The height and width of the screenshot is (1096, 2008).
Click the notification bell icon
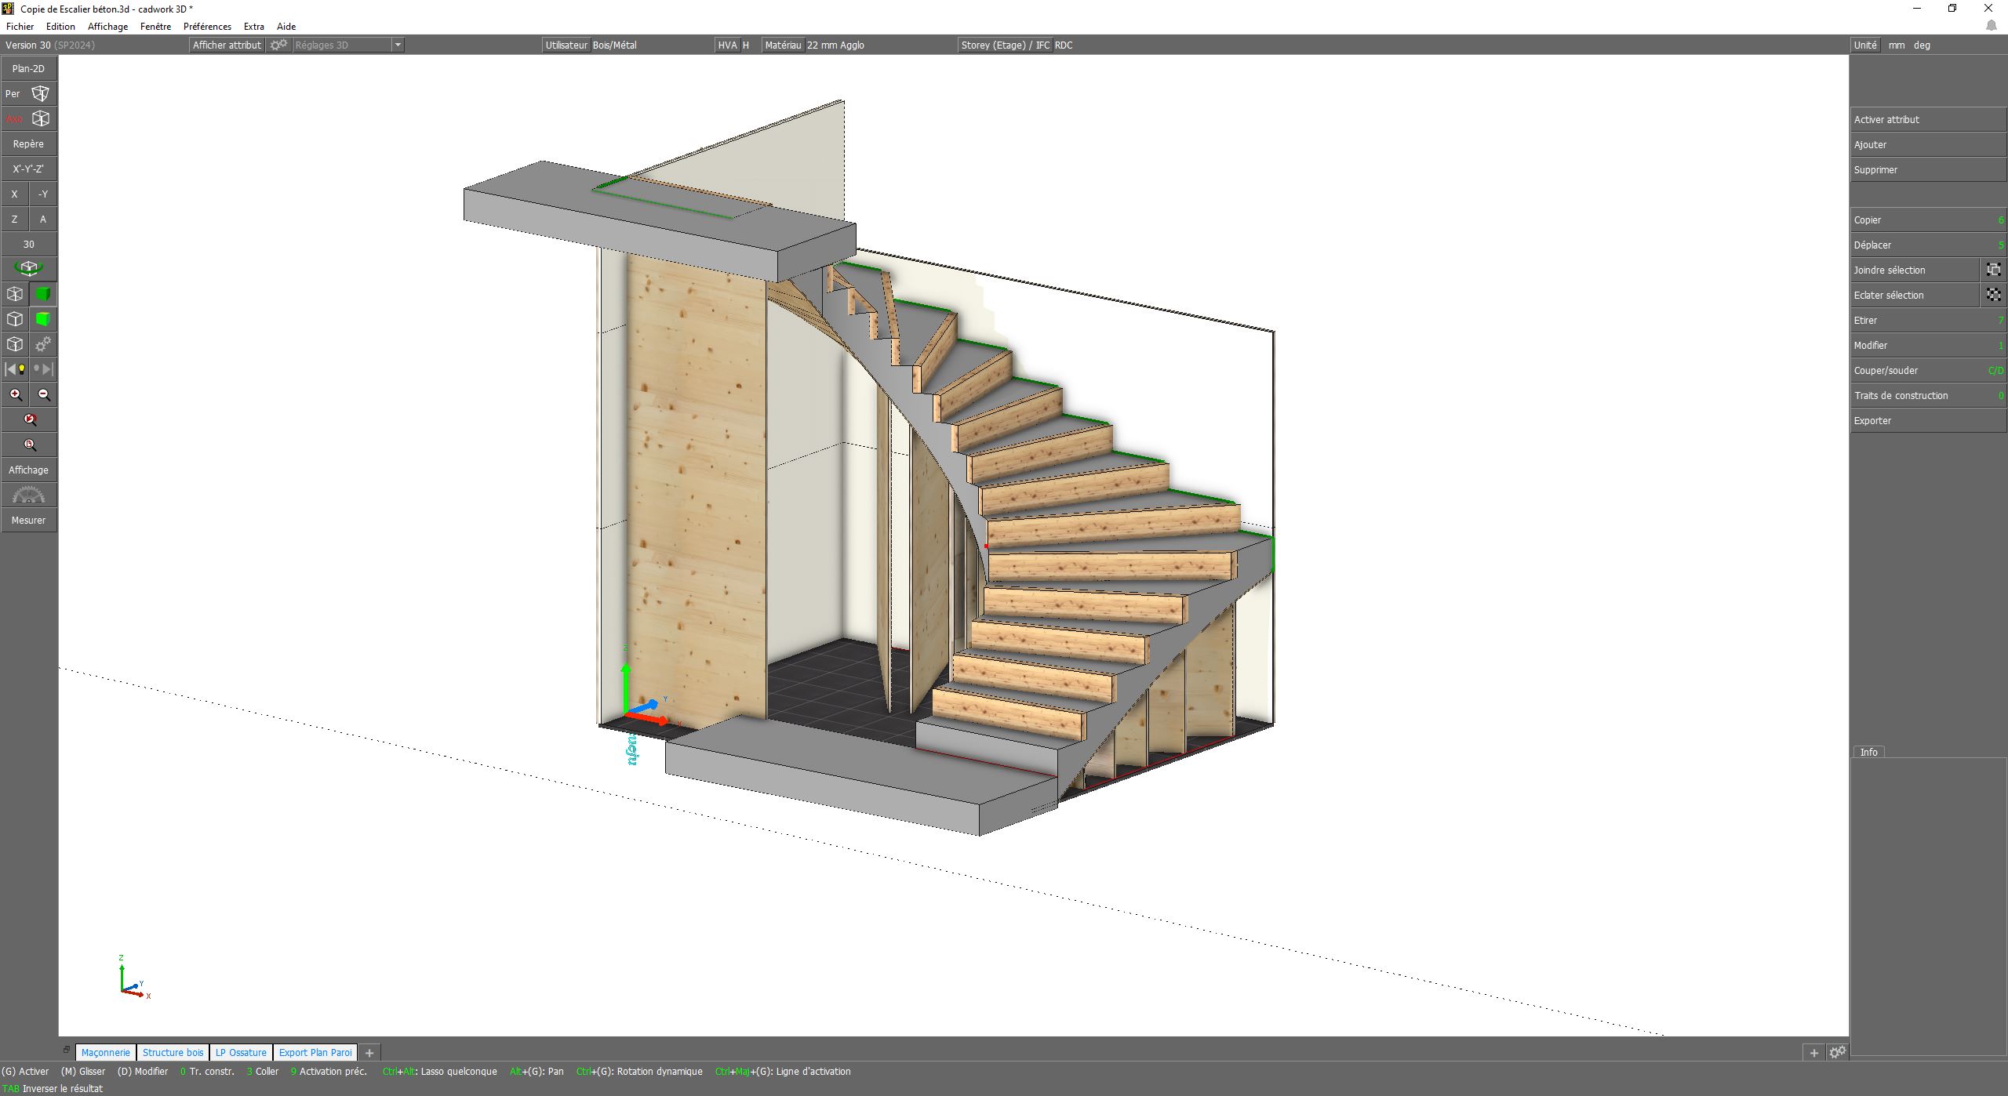click(1991, 26)
